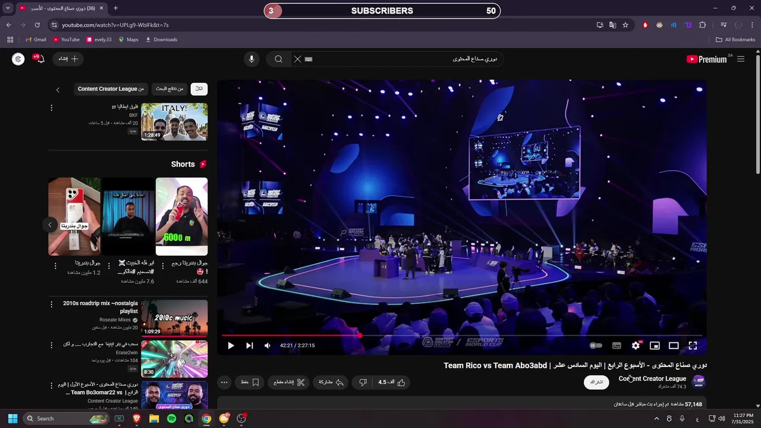This screenshot has height=428, width=761.
Task: Open the Maps bookmark
Action: point(128,40)
